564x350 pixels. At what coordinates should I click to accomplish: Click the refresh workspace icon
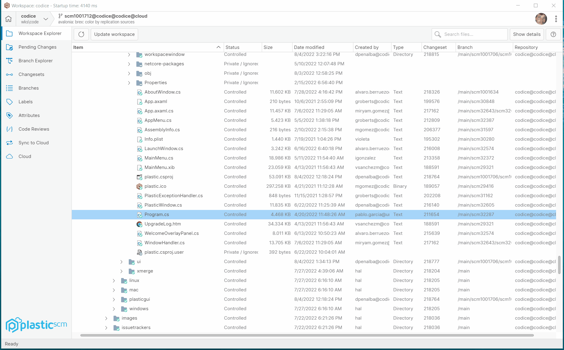point(81,34)
